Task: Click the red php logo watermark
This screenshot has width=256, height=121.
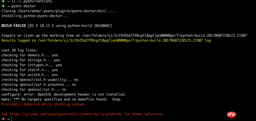Action: [x=231, y=115]
